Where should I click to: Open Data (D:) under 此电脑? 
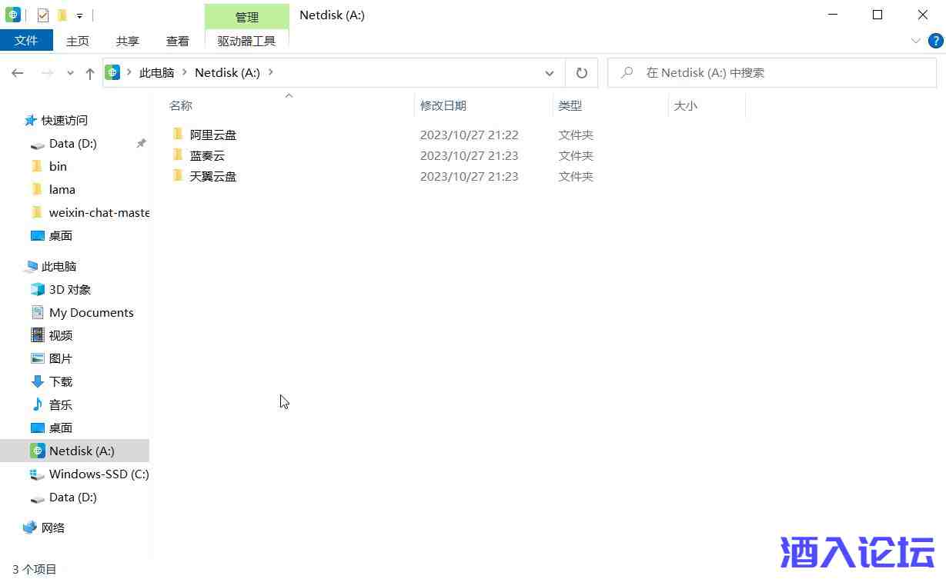click(73, 497)
